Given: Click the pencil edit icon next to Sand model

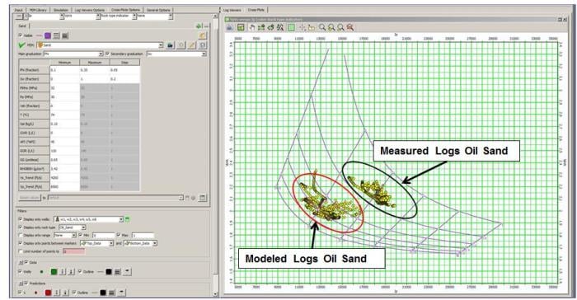Looking at the screenshot, I should pyautogui.click(x=192, y=45).
